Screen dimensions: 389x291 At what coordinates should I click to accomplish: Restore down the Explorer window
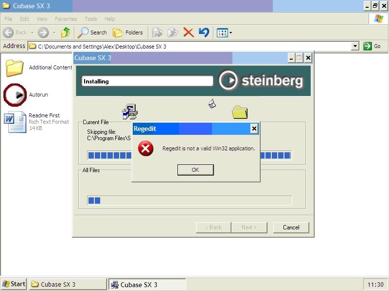click(375, 6)
